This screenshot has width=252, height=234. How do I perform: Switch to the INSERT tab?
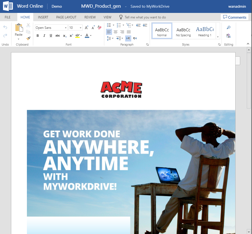[43, 17]
